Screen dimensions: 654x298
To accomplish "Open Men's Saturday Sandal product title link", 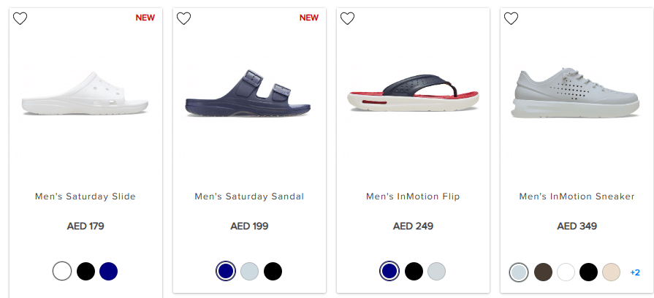I will coord(249,196).
